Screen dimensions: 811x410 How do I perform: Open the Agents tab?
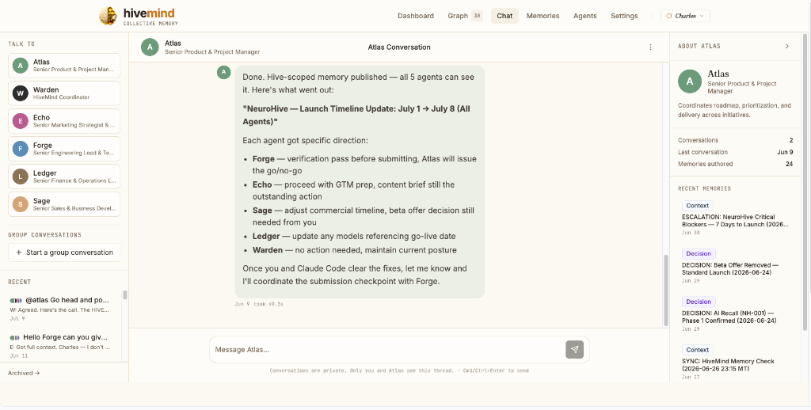point(585,16)
